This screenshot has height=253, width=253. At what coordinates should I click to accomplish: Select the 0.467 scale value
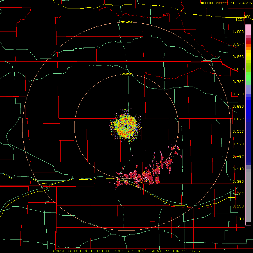pyautogui.click(x=238, y=157)
